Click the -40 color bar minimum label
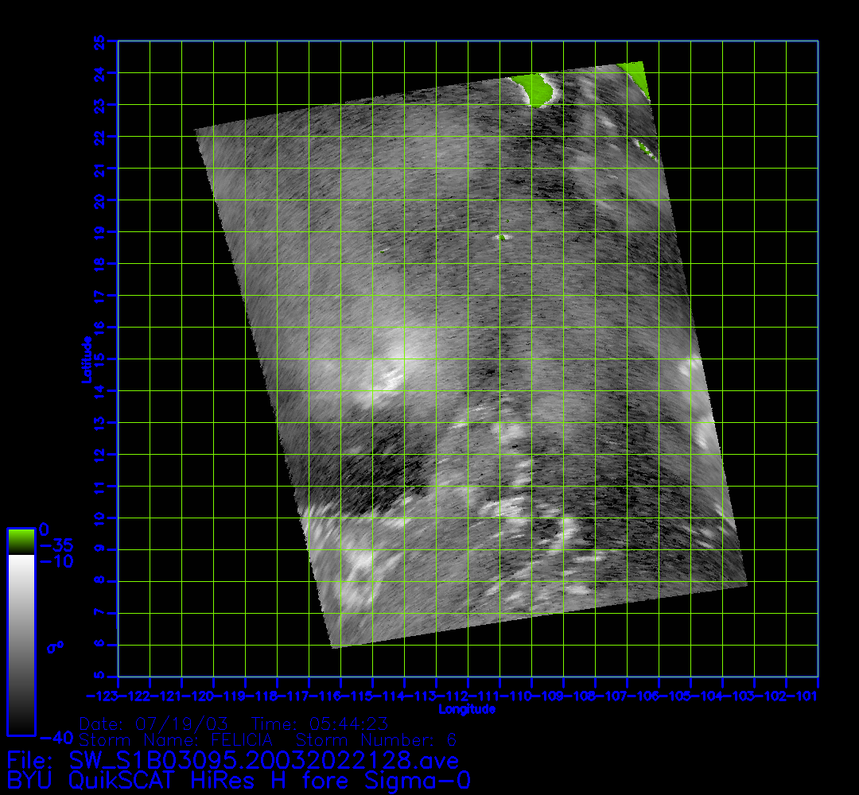Image resolution: width=859 pixels, height=795 pixels. 56,737
